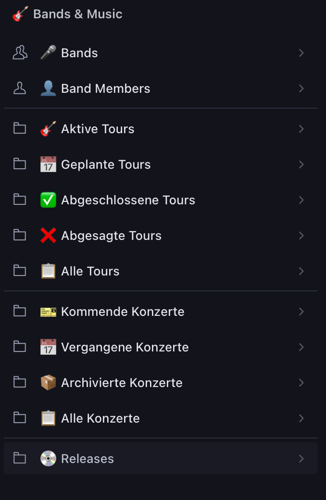Click the guitar icon next to Aktive Tours

tap(48, 129)
